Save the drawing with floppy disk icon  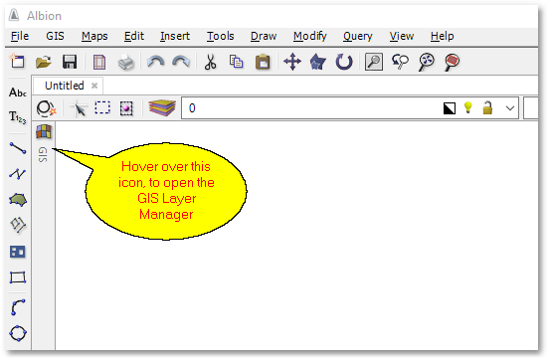tap(70, 62)
